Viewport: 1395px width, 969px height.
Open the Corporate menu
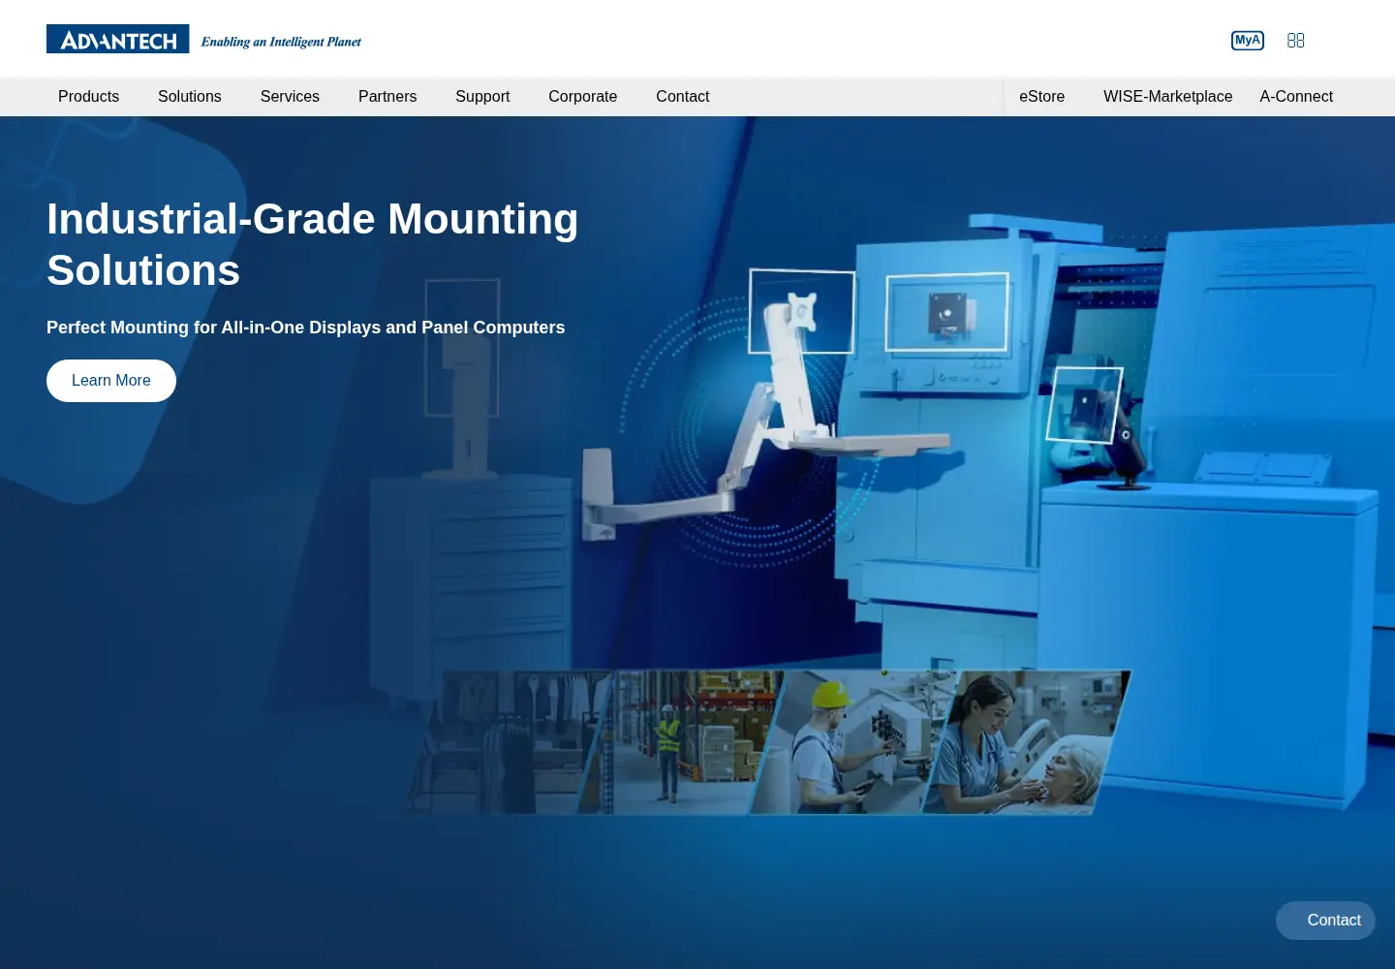[582, 97]
